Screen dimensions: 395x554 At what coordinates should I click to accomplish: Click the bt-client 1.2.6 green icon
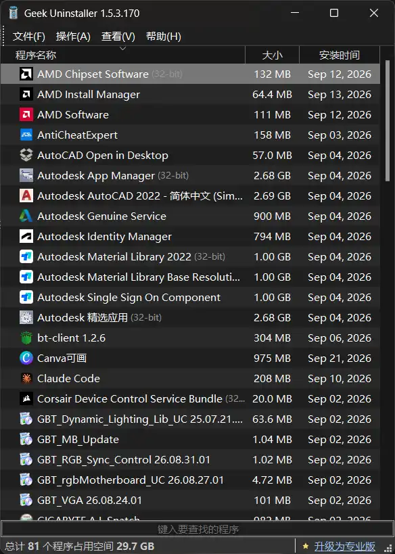pos(26,338)
